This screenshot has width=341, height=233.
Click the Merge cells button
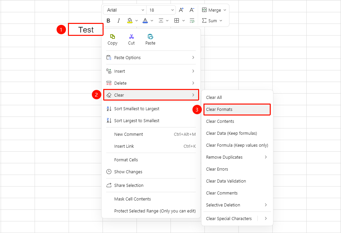(x=211, y=10)
